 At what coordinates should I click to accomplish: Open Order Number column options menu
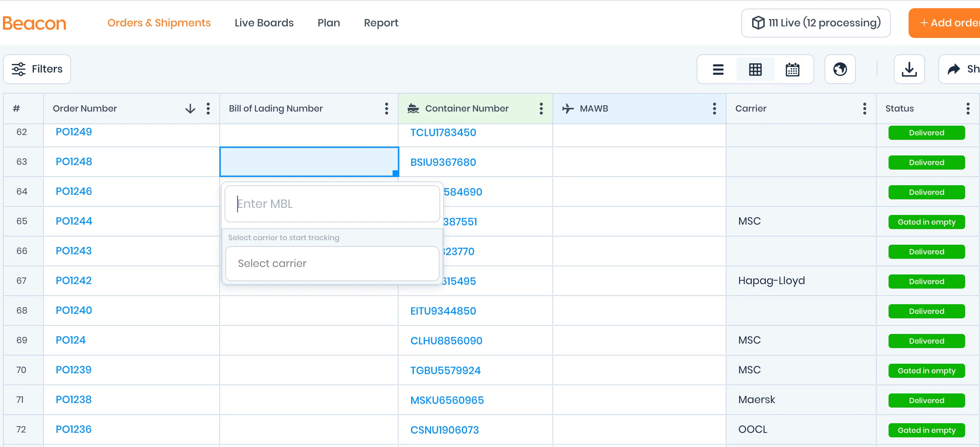click(x=208, y=109)
